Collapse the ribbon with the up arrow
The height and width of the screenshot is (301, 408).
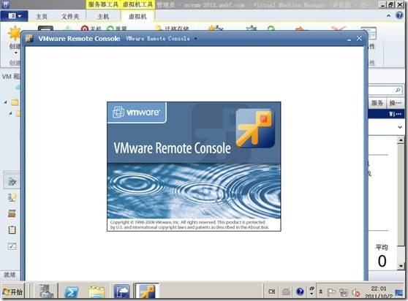(x=388, y=16)
